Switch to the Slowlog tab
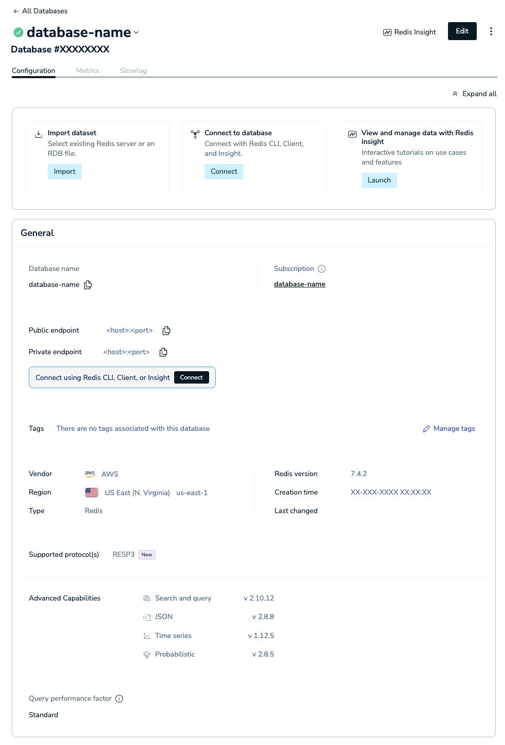 (x=133, y=70)
